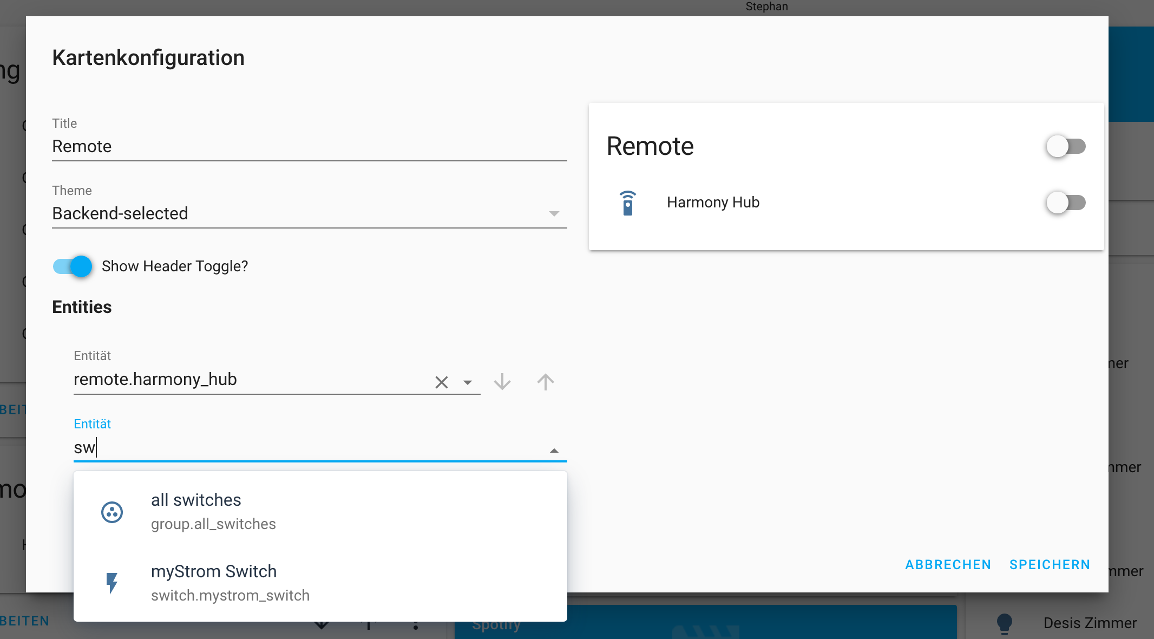This screenshot has height=639, width=1154.
Task: Save the card with SPEICHERN
Action: click(x=1049, y=564)
